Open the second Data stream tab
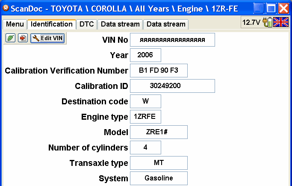The width and height of the screenshot is (292, 186). pos(166,24)
